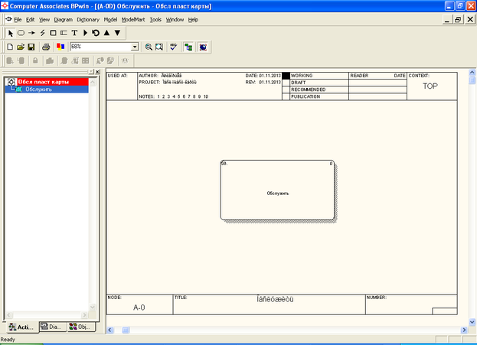Select the Text tool
477x345 pixels.
tap(74, 33)
